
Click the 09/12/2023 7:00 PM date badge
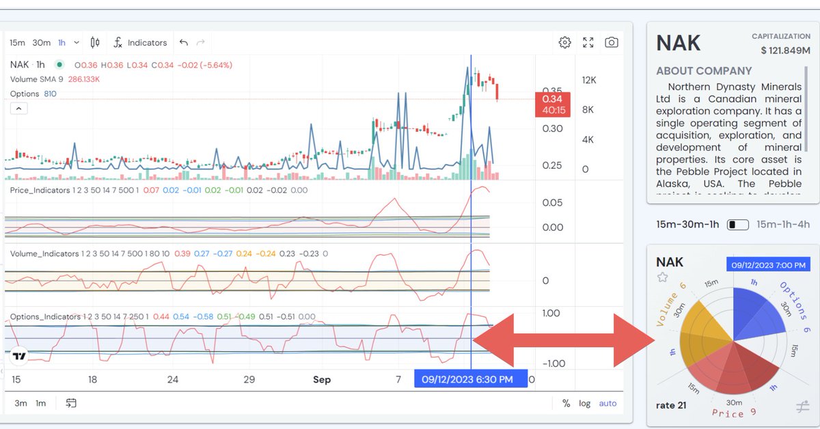[x=768, y=264]
